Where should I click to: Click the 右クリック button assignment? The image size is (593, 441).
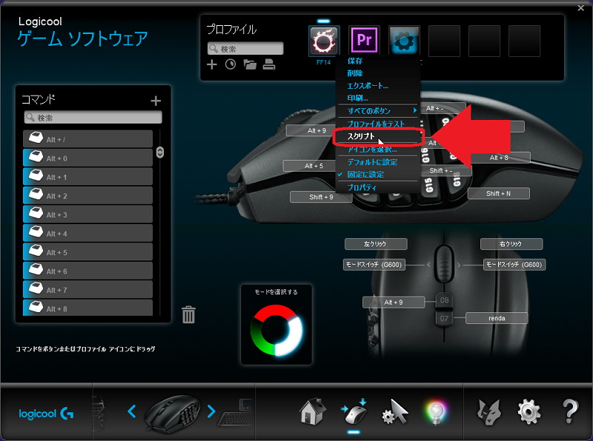(x=511, y=244)
